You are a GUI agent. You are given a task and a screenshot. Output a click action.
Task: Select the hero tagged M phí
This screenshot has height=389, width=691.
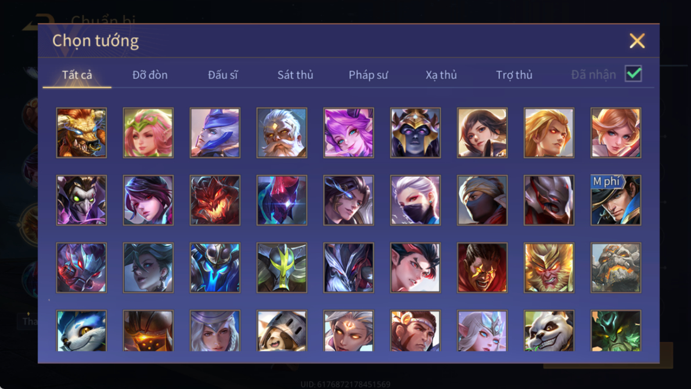pyautogui.click(x=616, y=200)
